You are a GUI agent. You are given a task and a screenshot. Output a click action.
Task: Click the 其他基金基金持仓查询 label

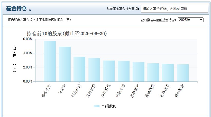[x=123, y=9]
